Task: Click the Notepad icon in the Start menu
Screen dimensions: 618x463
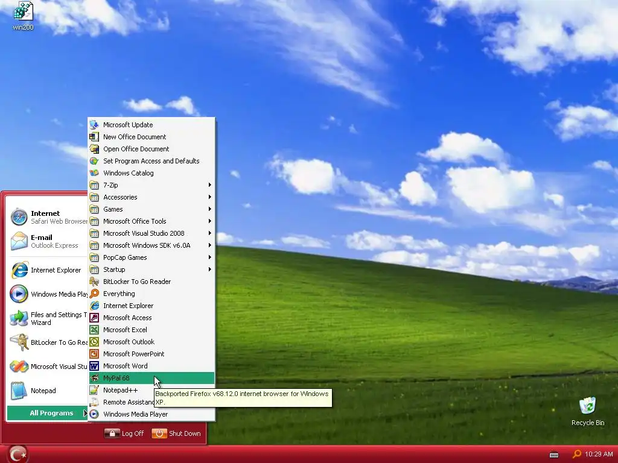Action: pos(19,391)
